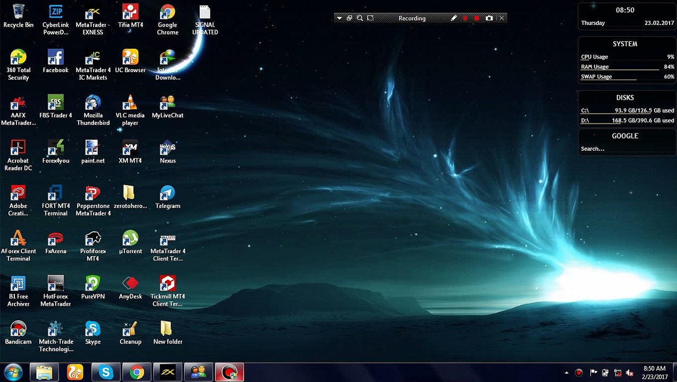Open the MyLiveChat taskbar button
Image resolution: width=677 pixels, height=382 pixels.
pyautogui.click(x=198, y=372)
